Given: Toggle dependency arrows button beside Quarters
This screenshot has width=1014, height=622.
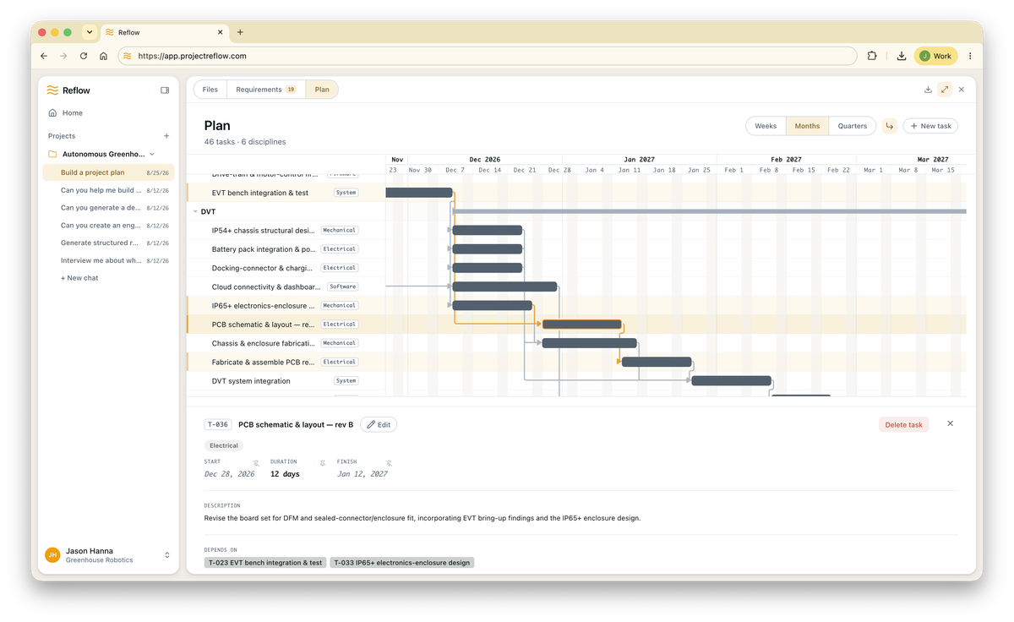Looking at the screenshot, I should point(890,126).
